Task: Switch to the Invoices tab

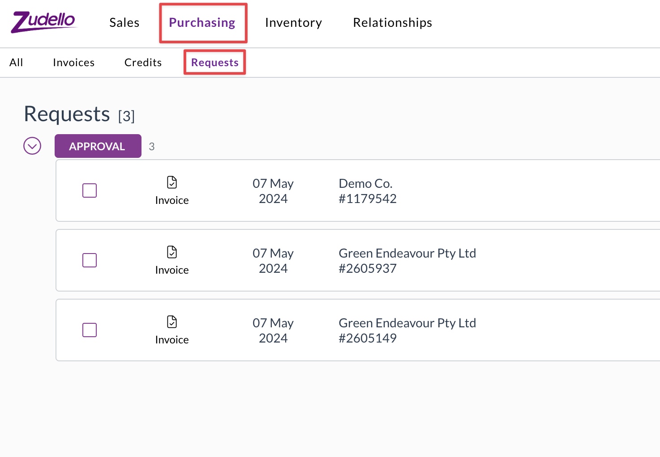Action: (74, 63)
